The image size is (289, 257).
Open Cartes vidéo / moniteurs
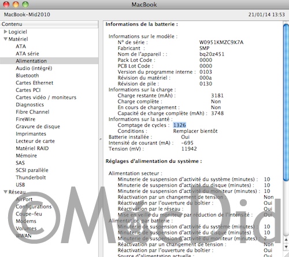click(46, 98)
